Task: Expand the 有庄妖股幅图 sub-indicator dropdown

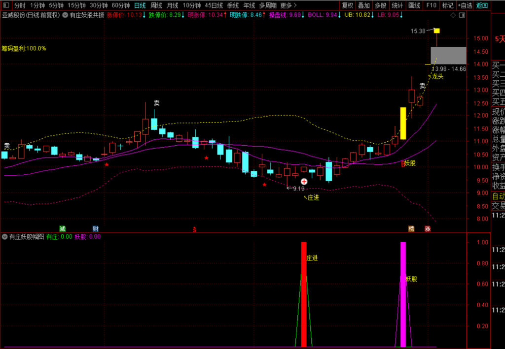Action: coord(4,237)
